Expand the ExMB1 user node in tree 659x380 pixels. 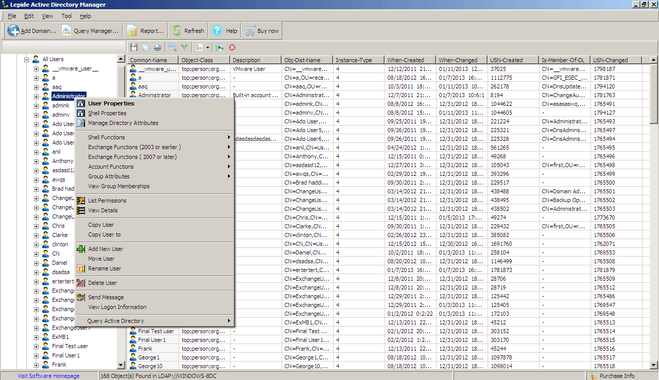[37, 337]
